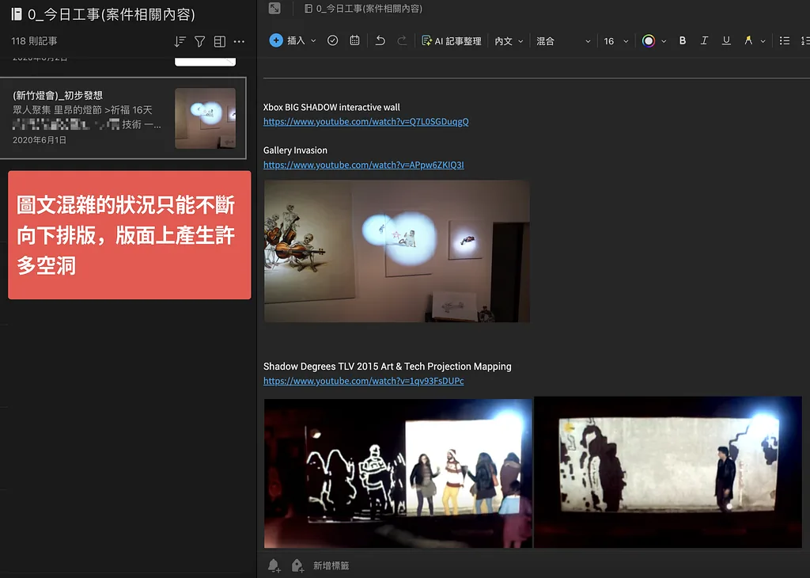Click the notebook breadcrumb 0_今日工事 above editor
The image size is (810, 578).
tap(363, 8)
